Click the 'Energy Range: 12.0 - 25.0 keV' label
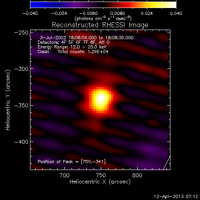This screenshot has width=200, height=200. [72, 47]
